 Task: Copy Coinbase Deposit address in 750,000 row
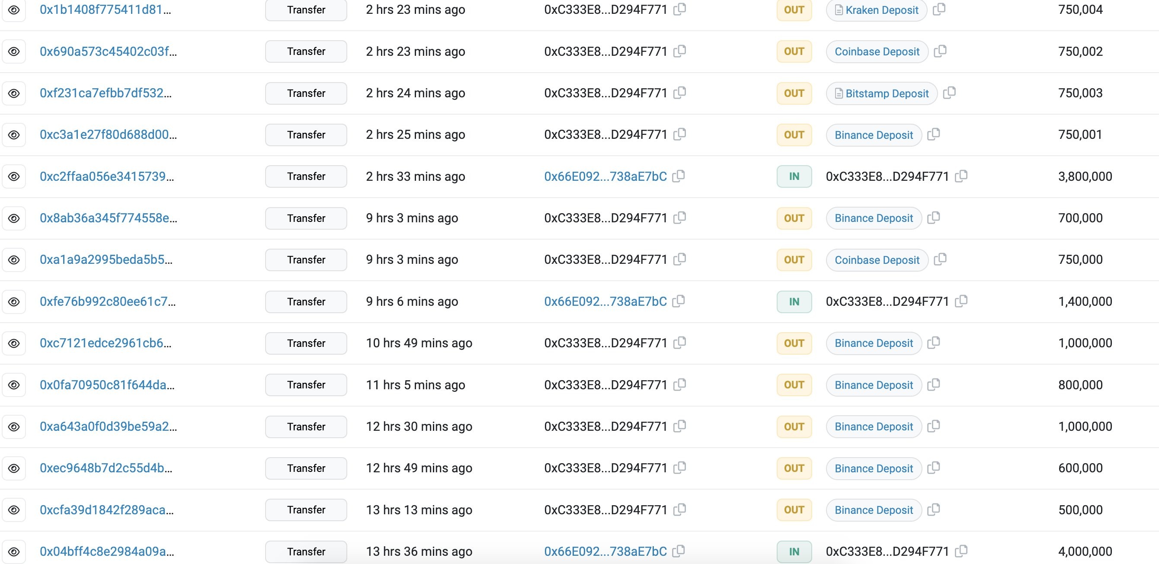[940, 259]
